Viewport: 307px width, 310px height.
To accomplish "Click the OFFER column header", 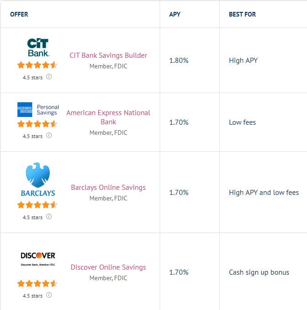I will (19, 14).
